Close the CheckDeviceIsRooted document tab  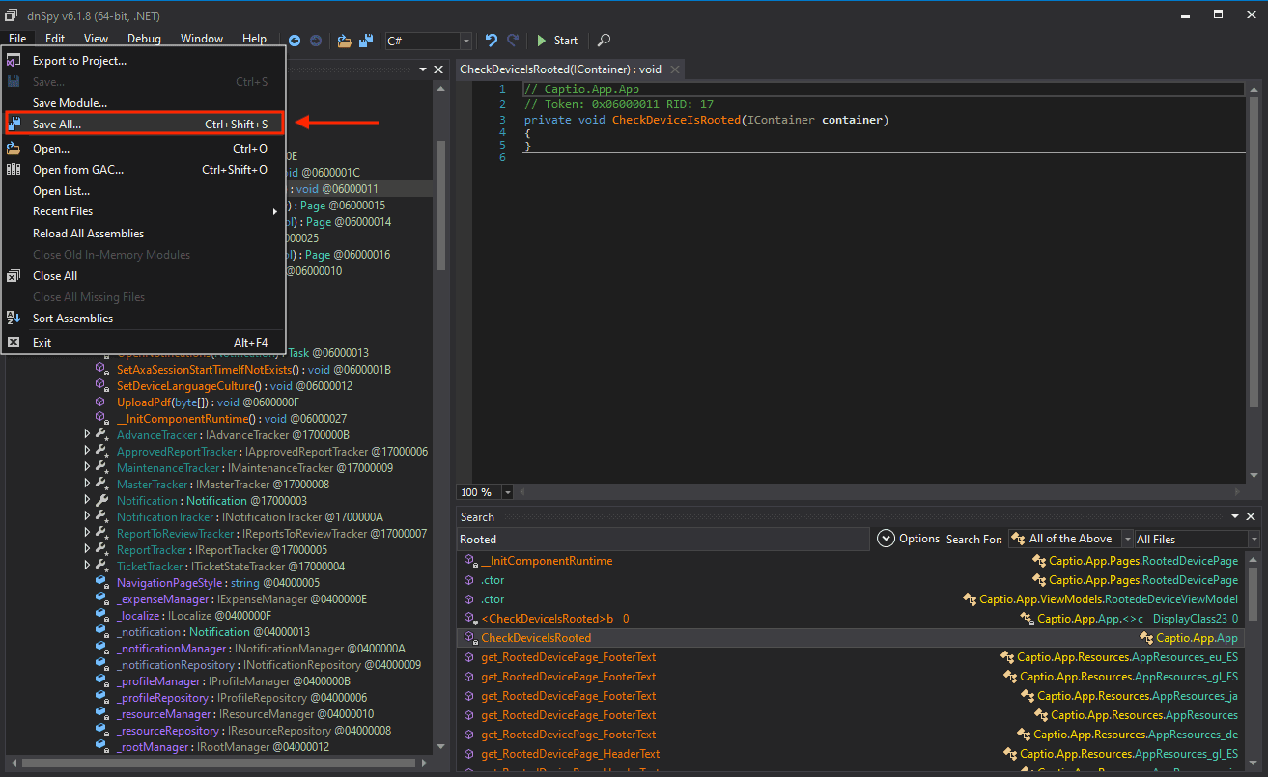pyautogui.click(x=674, y=69)
